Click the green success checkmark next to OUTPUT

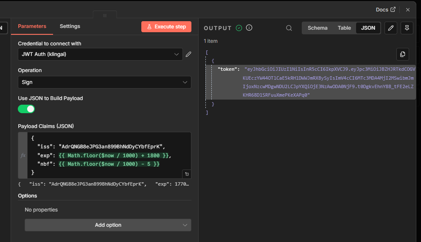click(x=239, y=28)
